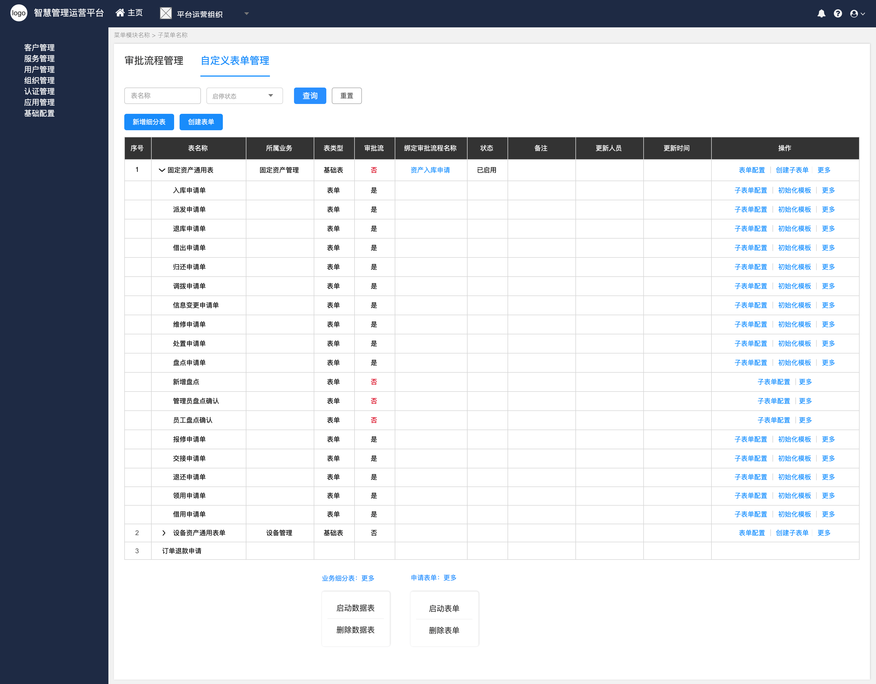Select the 订单退款申请 row name

tap(182, 551)
